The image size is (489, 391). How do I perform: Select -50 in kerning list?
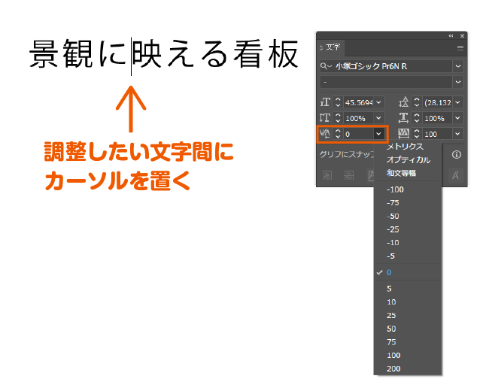pos(408,217)
